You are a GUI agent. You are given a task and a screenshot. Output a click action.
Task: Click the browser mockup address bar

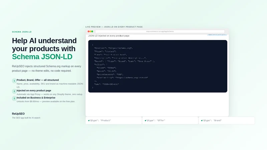(x=160, y=31)
